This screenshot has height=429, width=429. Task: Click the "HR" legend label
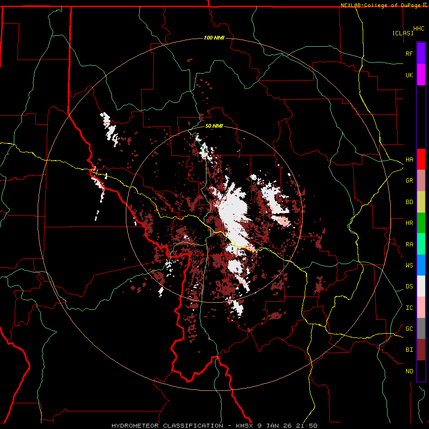tap(409, 223)
